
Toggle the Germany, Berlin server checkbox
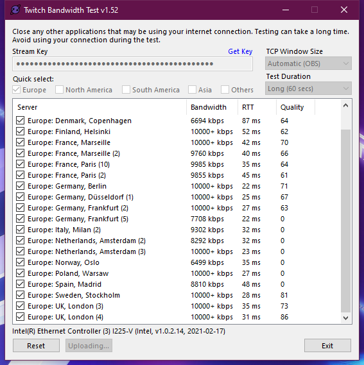(x=21, y=186)
